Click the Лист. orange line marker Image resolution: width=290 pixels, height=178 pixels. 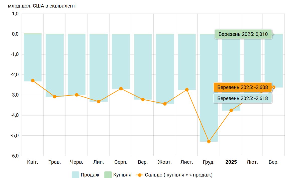[187, 90]
